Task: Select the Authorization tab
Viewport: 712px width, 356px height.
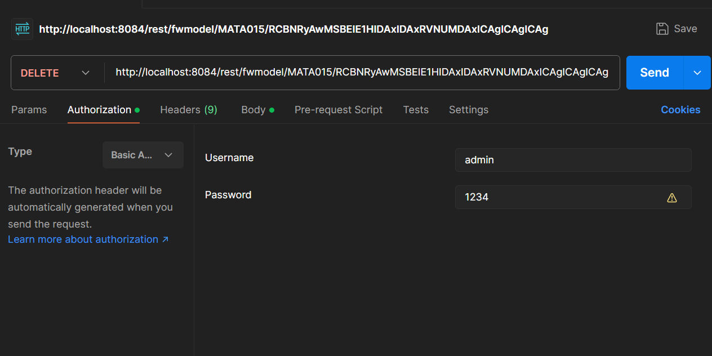Action: pos(99,110)
